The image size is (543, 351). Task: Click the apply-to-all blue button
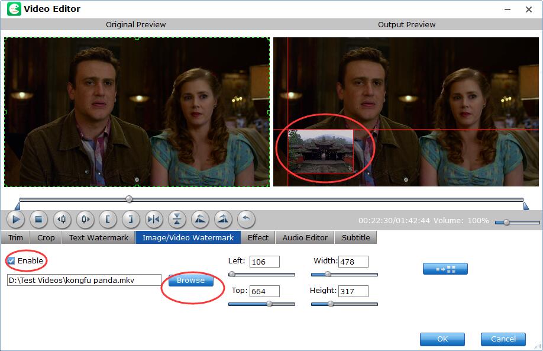pos(445,269)
